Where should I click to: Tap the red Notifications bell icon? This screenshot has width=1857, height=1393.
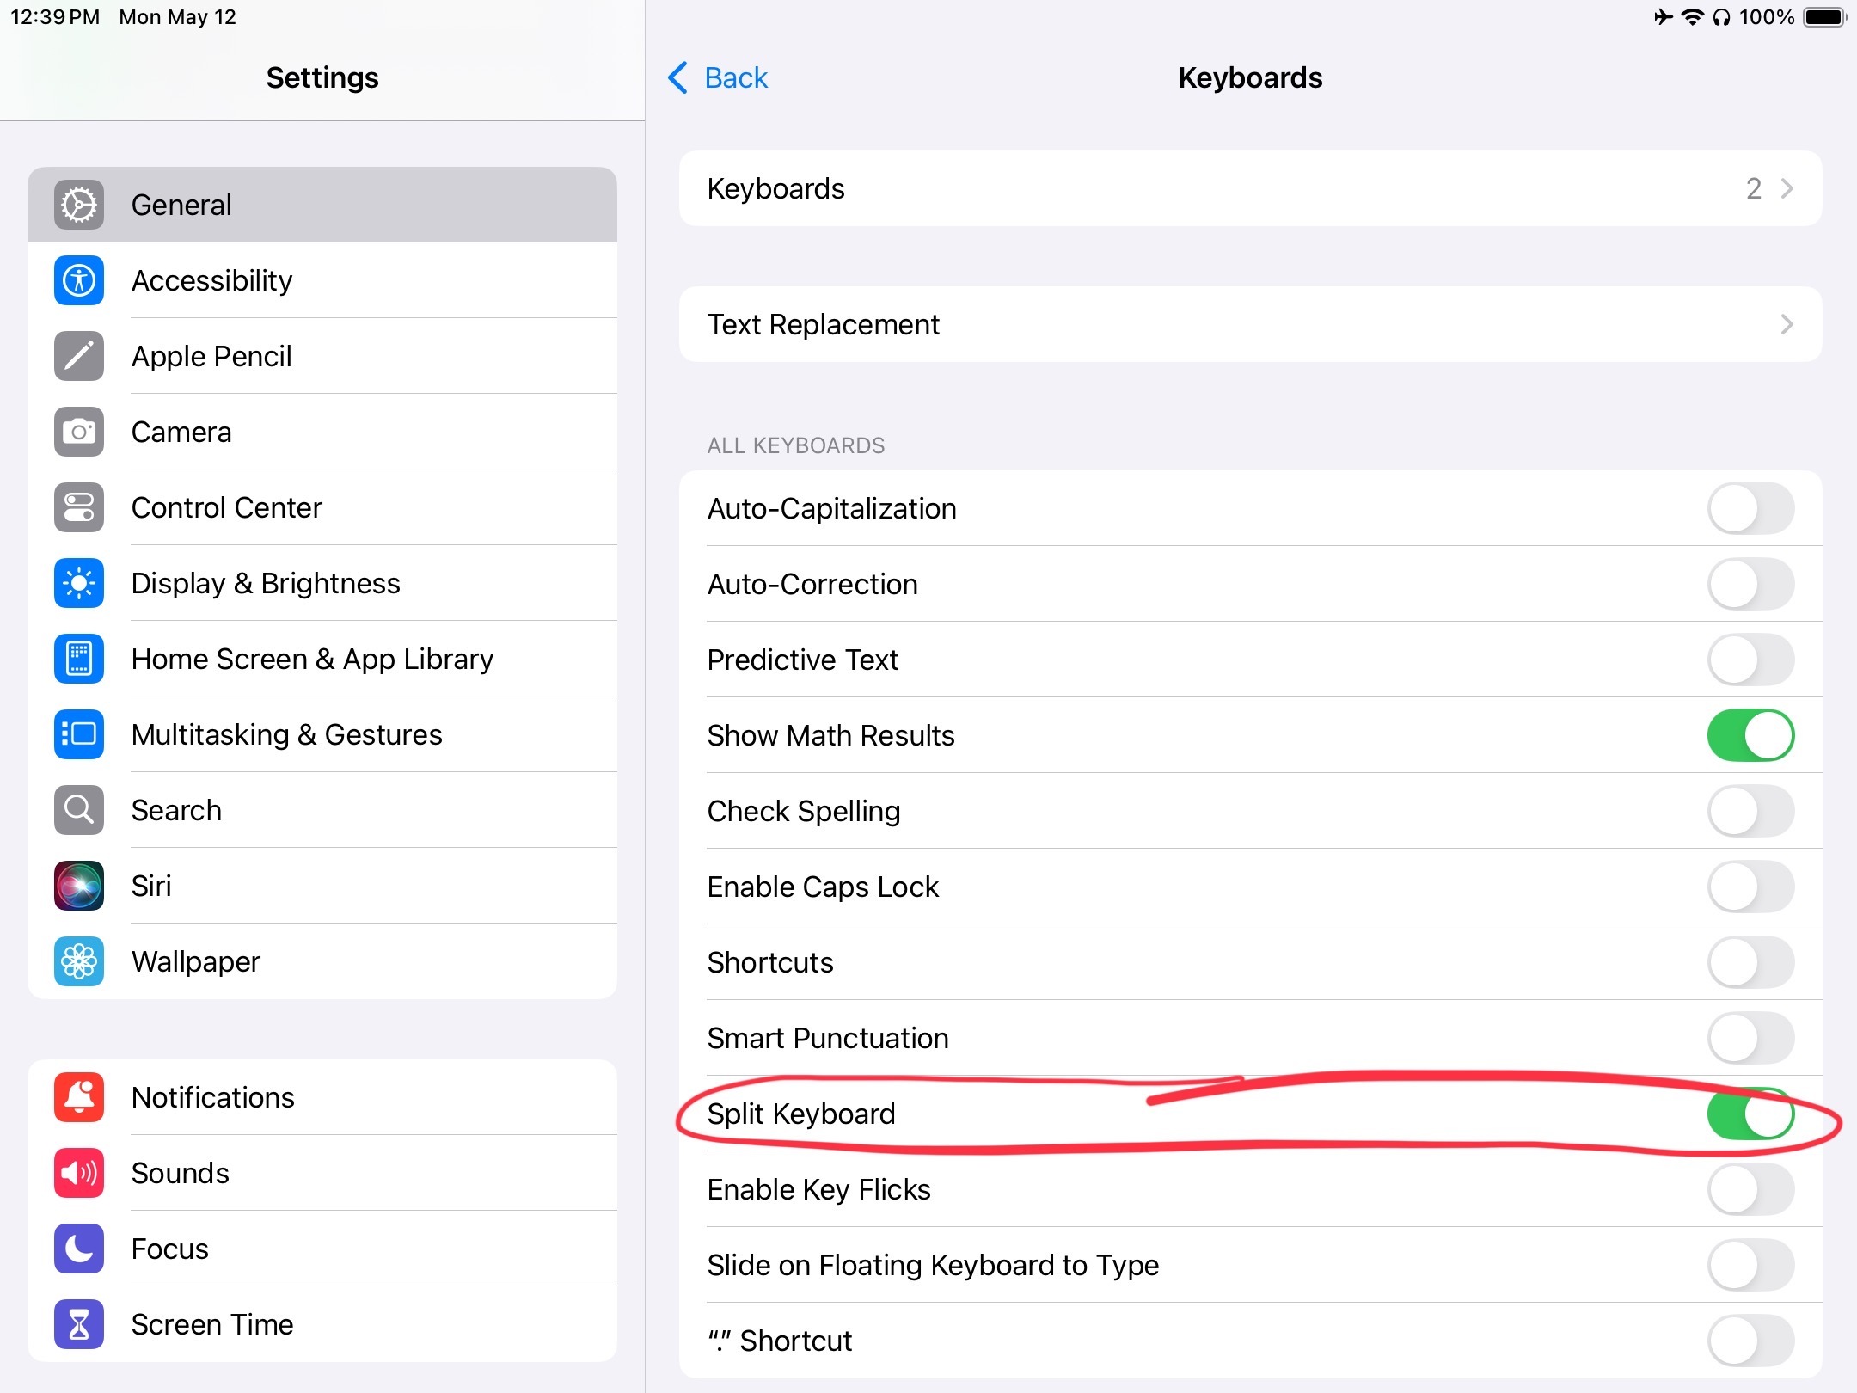tap(79, 1097)
